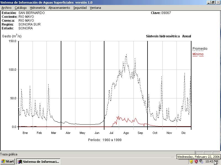
Task: Click the Windows Start button
Action: pos(8,161)
